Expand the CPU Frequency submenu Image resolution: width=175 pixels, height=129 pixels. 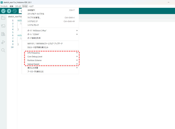(50, 53)
